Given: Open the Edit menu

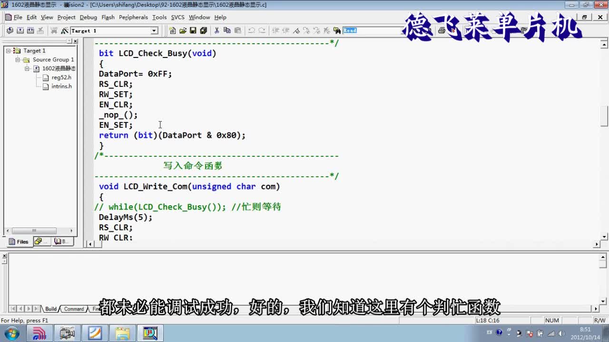Looking at the screenshot, I should click(x=31, y=17).
